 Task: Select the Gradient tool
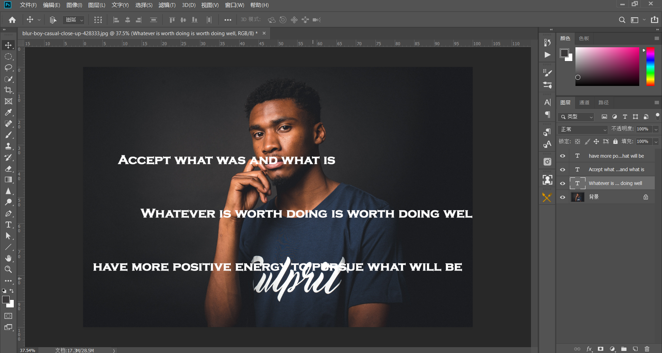[8, 180]
